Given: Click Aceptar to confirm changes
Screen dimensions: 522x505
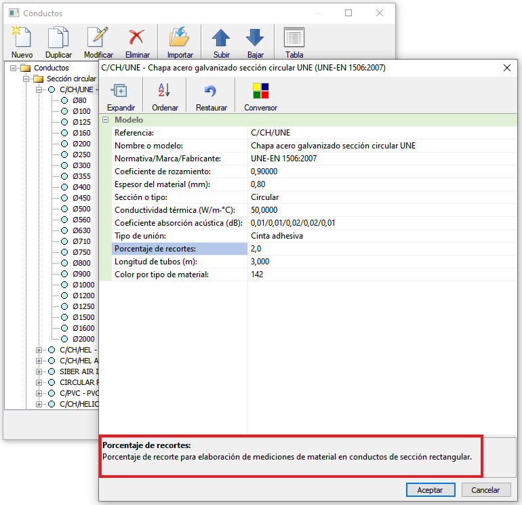Looking at the screenshot, I should coord(430,490).
